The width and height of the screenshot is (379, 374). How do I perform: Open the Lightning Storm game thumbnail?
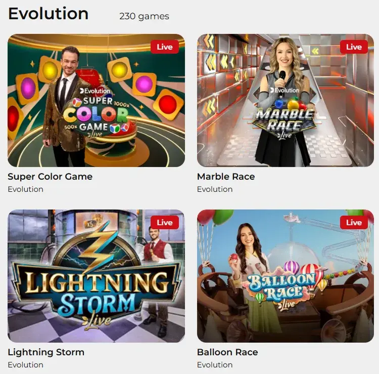pos(96,276)
